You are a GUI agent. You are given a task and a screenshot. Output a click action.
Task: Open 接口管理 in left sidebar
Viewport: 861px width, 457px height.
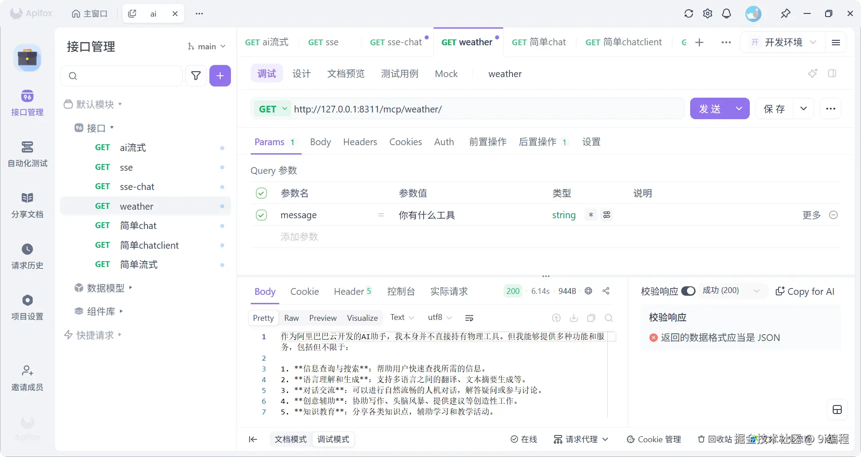pos(27,103)
